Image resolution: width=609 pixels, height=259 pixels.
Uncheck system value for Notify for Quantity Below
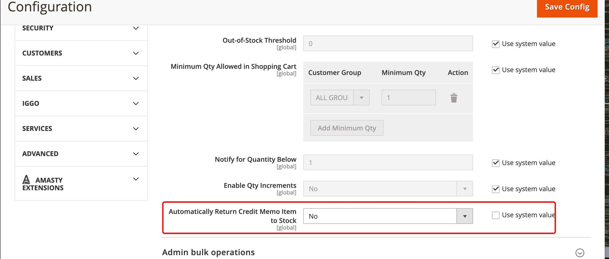tap(496, 163)
